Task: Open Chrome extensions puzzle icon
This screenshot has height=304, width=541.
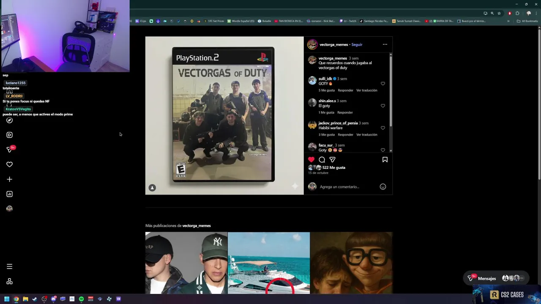Action: (x=517, y=13)
